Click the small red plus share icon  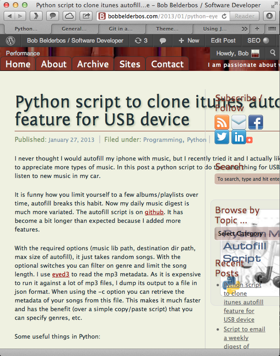click(x=249, y=140)
